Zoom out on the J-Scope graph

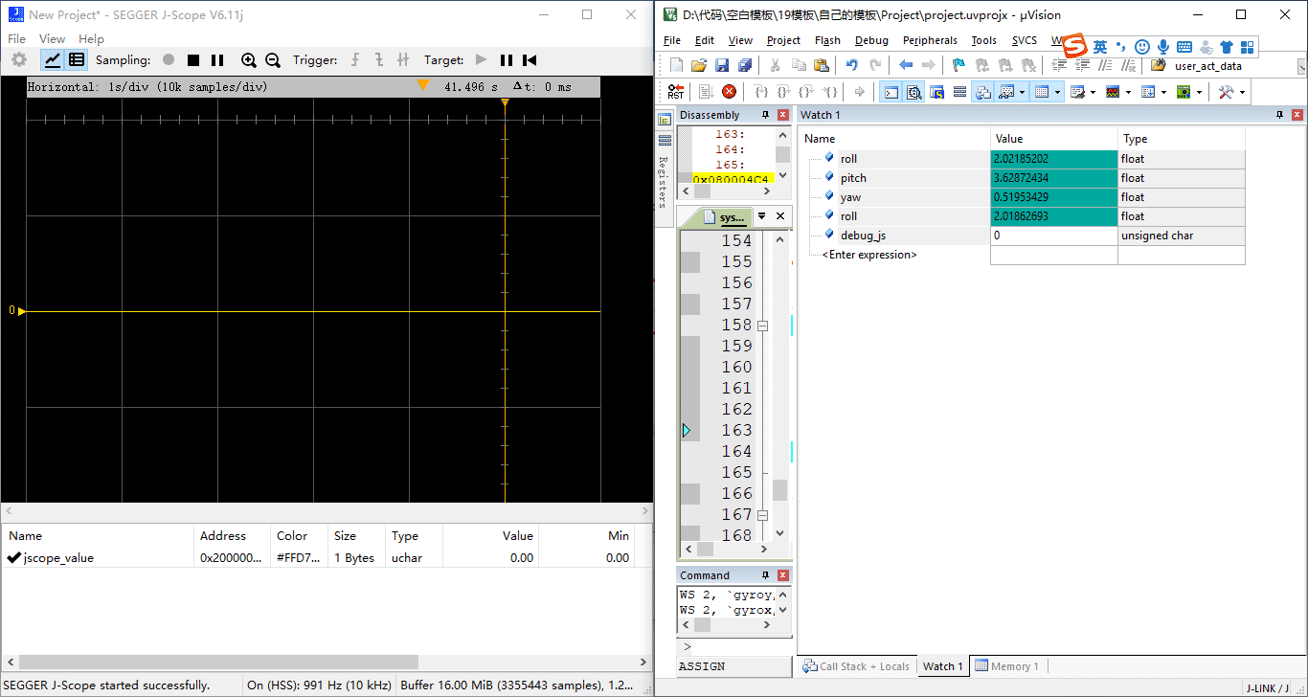[273, 60]
